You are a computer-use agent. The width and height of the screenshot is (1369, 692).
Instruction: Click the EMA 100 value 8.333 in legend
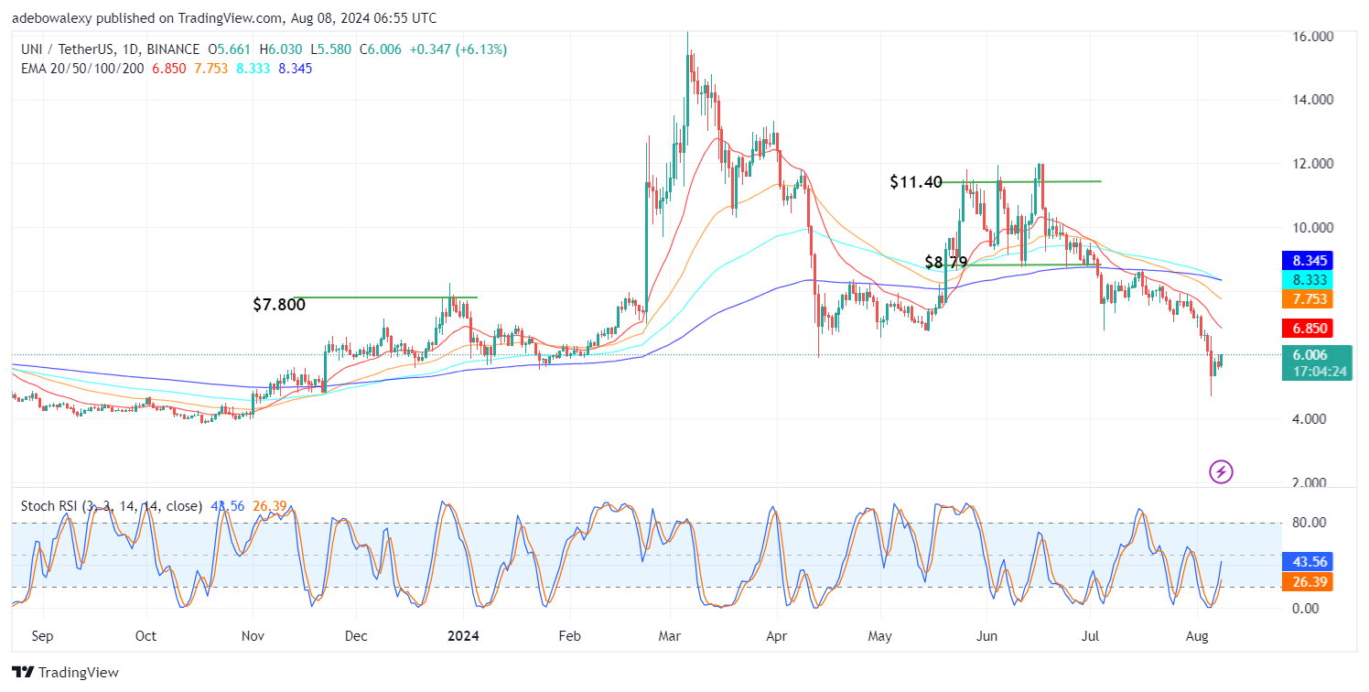253,69
